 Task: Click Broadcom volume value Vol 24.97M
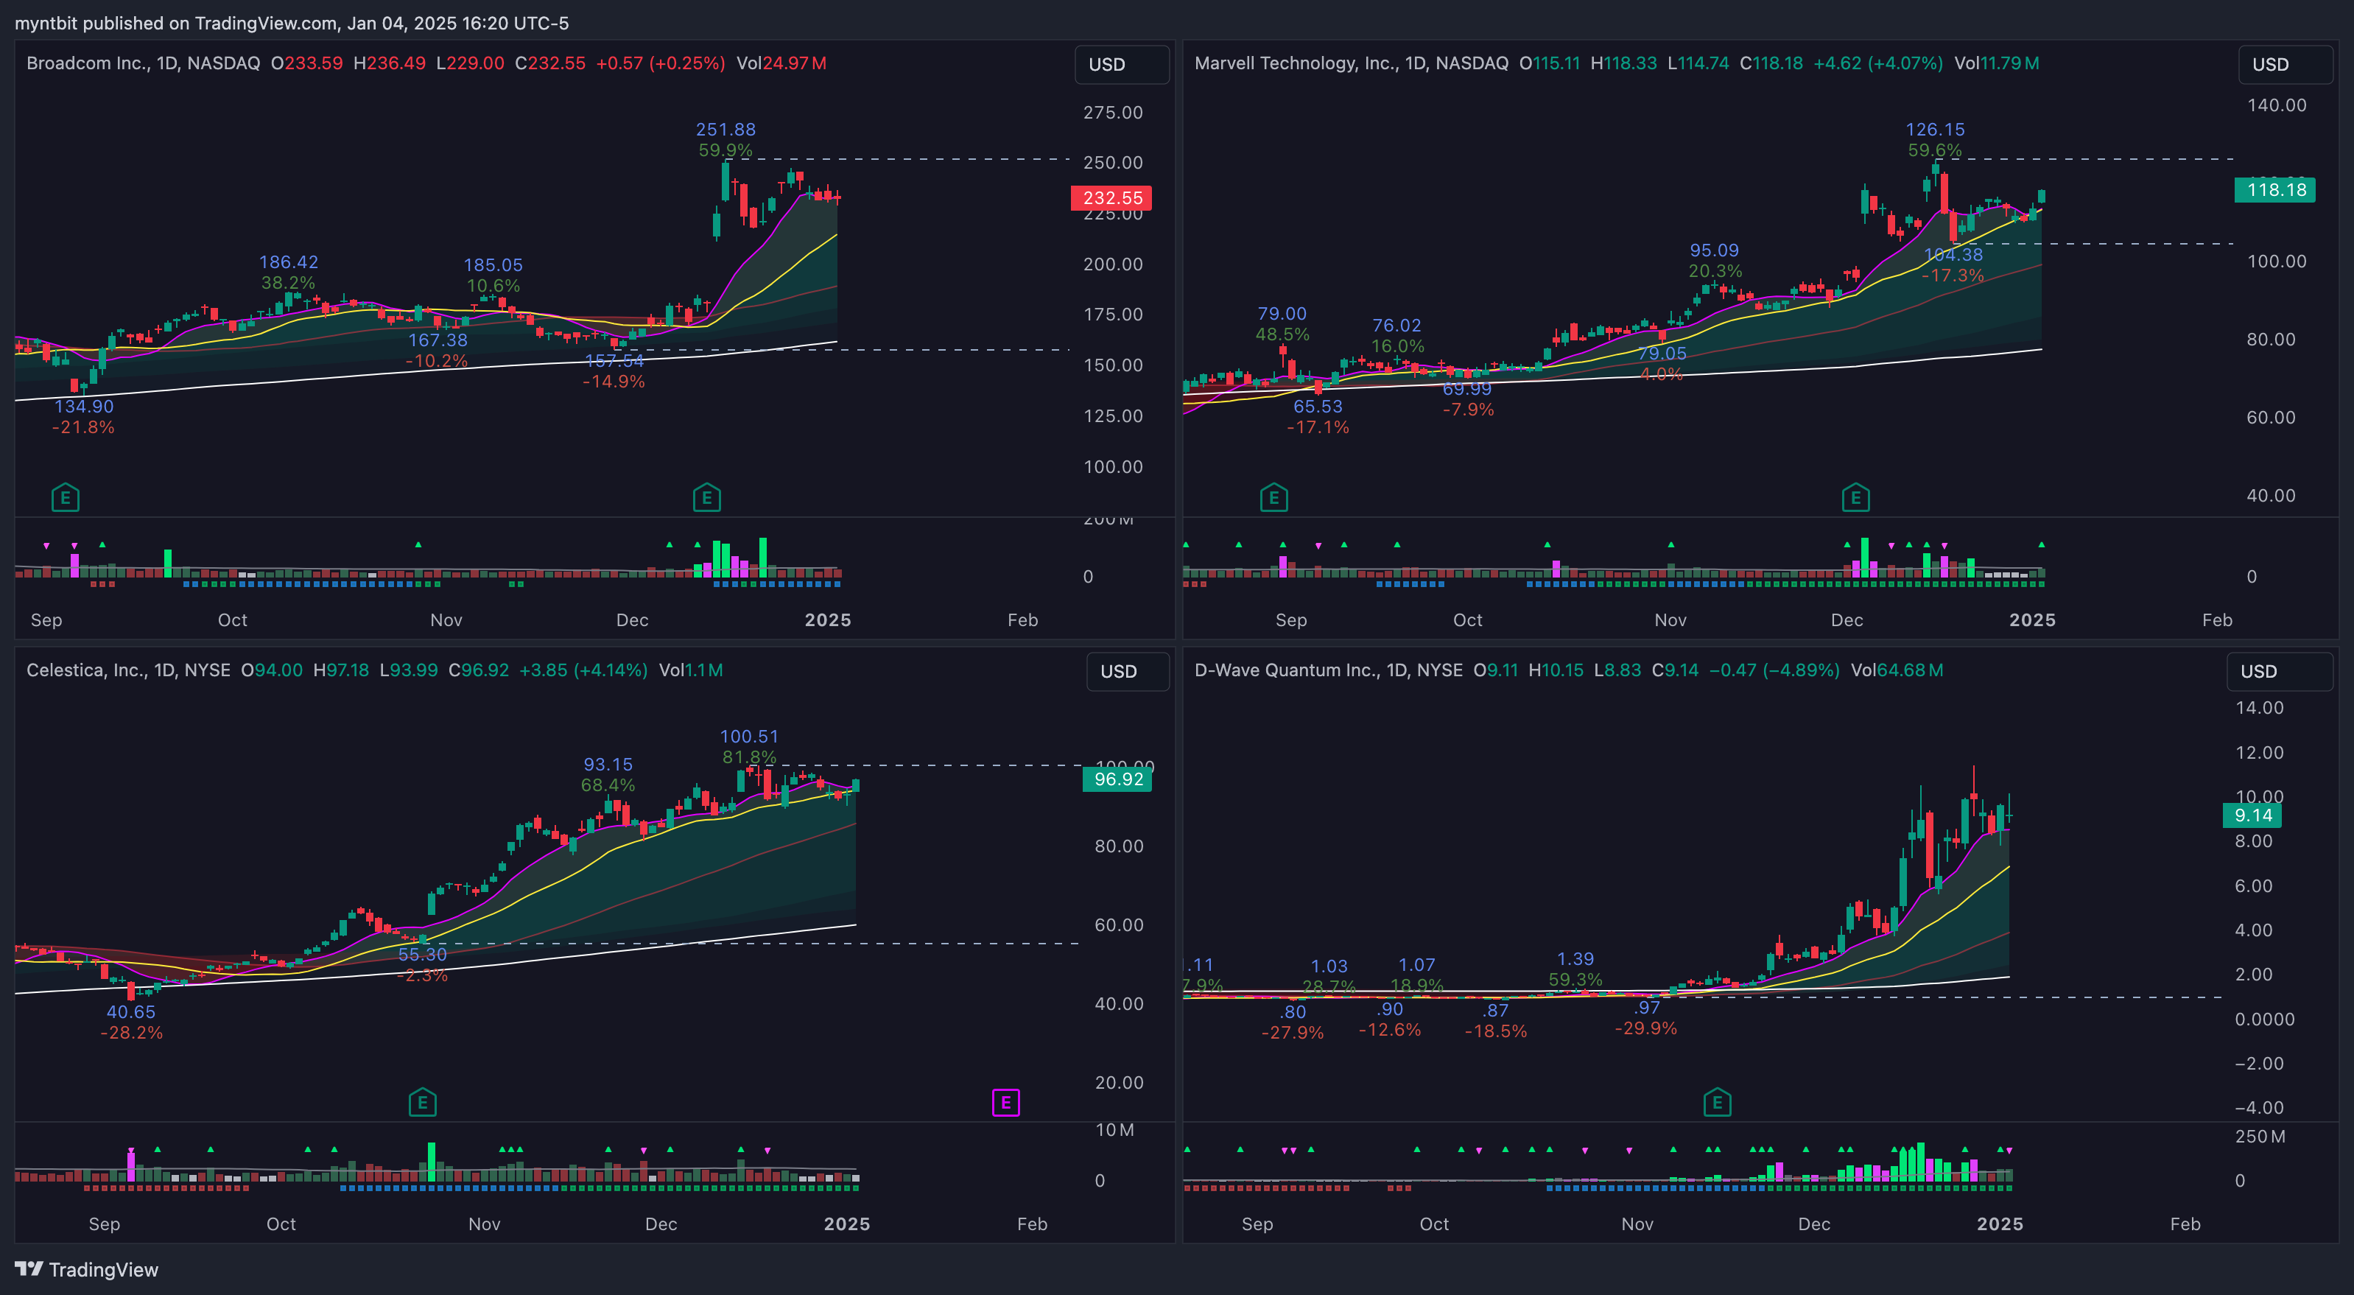(x=781, y=63)
